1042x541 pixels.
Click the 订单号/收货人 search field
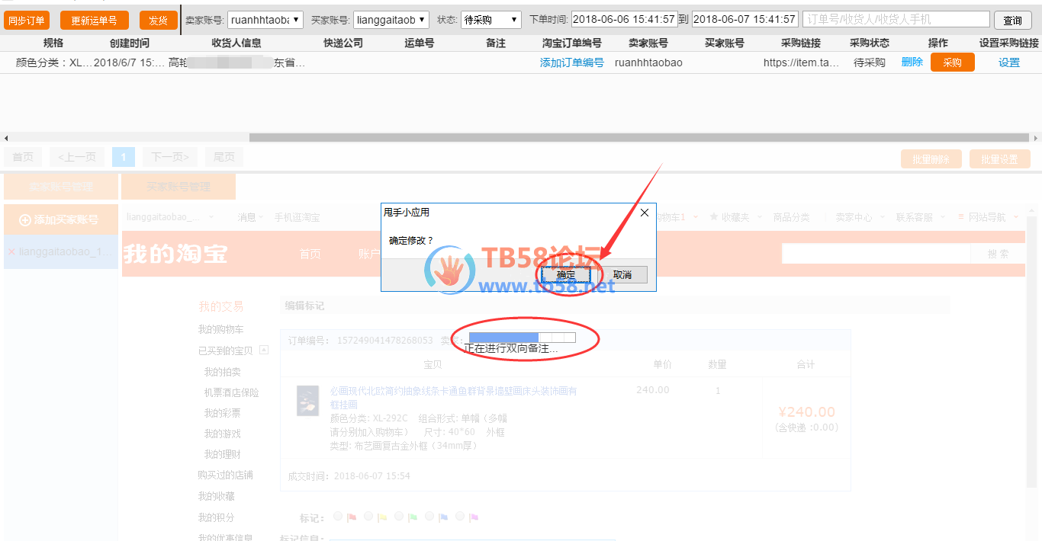point(896,20)
